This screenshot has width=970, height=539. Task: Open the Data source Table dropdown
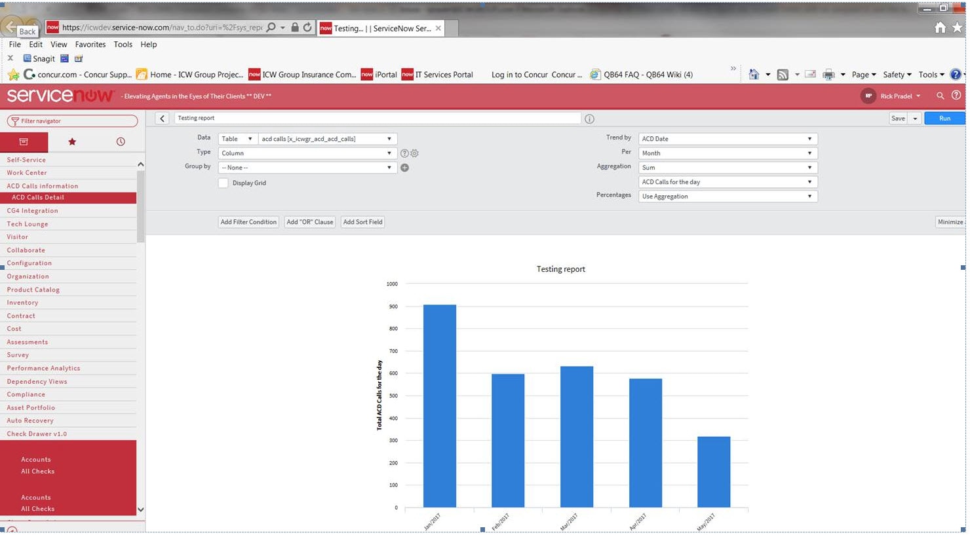coord(237,139)
